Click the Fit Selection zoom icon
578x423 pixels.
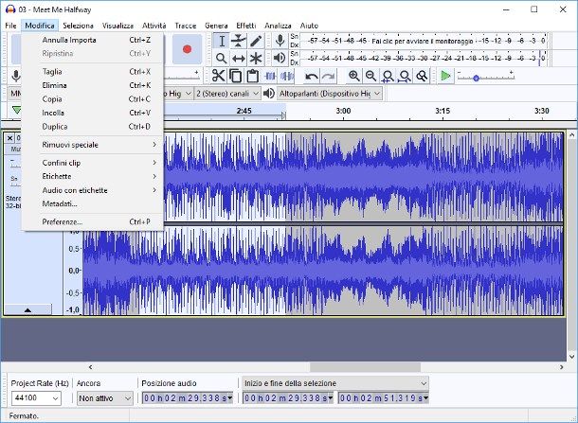[x=388, y=77]
